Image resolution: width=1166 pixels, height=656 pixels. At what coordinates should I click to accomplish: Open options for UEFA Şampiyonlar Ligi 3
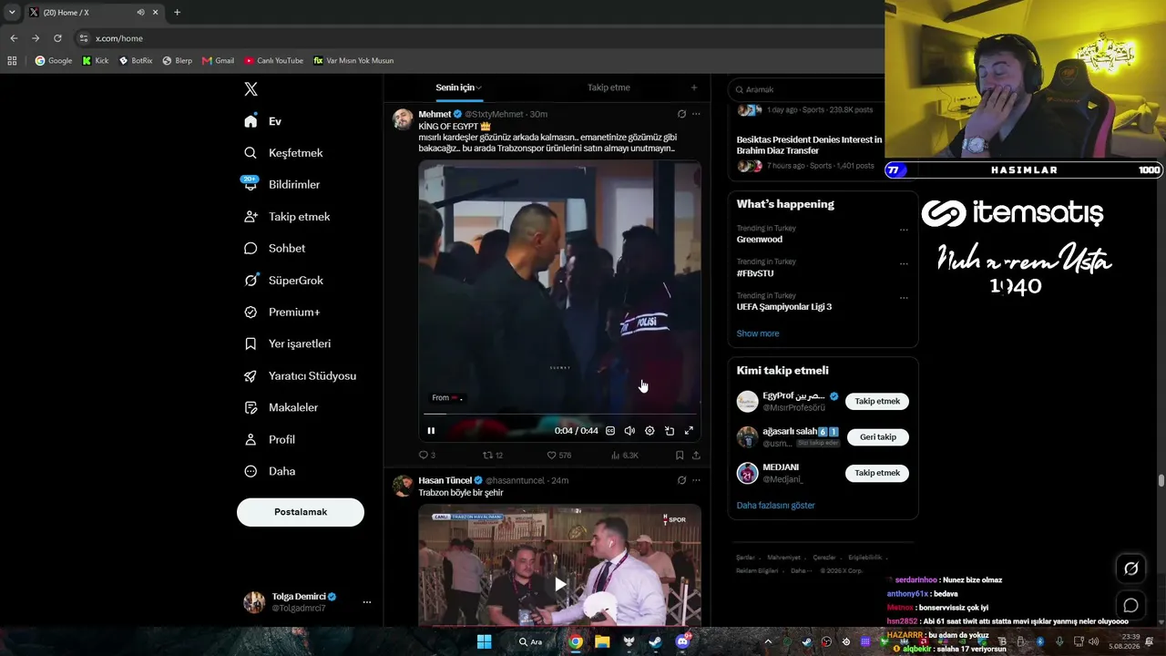(904, 297)
